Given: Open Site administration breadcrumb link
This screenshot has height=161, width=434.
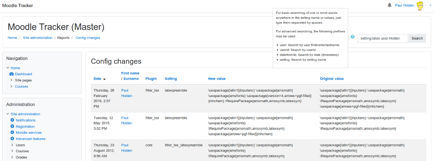Looking at the screenshot, I should pyautogui.click(x=37, y=38).
